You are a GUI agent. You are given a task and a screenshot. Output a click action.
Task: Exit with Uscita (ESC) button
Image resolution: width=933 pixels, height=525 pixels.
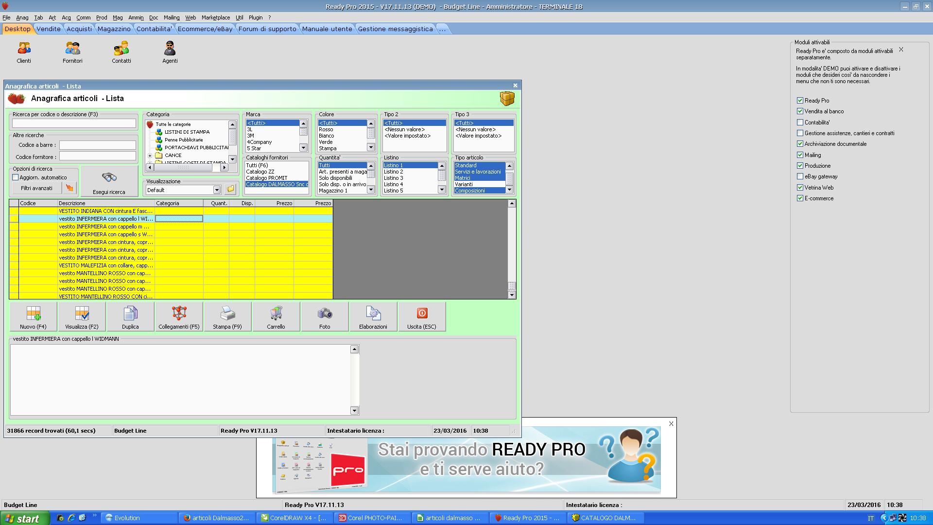coord(422,317)
